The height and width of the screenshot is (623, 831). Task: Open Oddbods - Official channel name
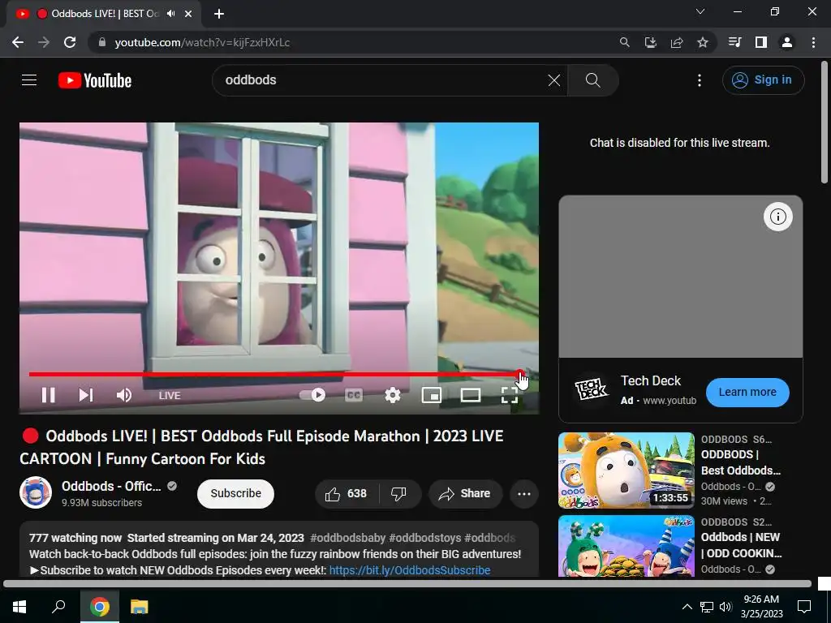click(x=111, y=486)
